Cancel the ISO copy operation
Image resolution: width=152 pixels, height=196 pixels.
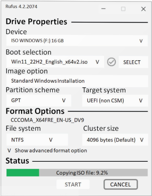click(x=121, y=184)
